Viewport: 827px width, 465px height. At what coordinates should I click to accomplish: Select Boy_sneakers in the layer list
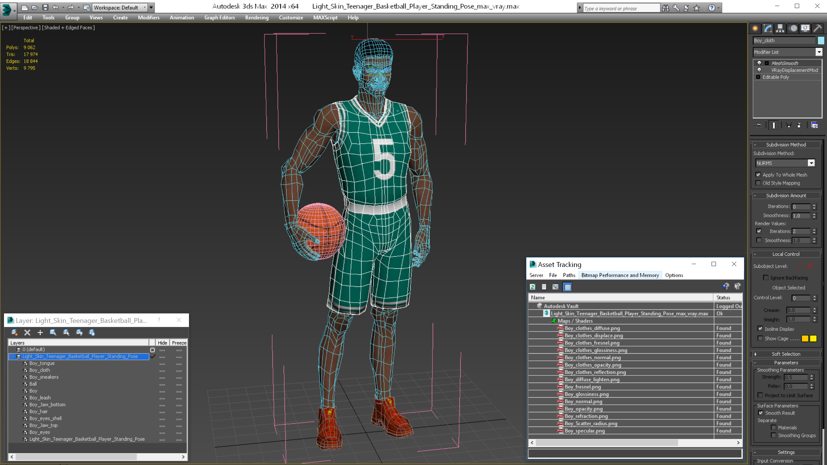[44, 377]
